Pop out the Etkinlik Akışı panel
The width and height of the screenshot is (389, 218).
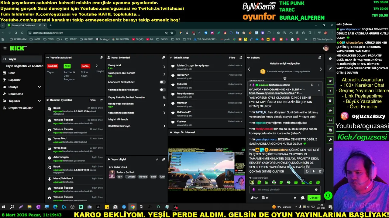coord(241,58)
